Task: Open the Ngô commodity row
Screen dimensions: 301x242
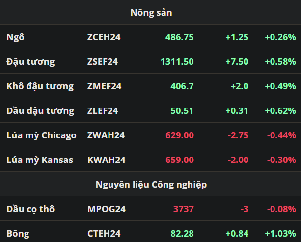Action: point(16,37)
